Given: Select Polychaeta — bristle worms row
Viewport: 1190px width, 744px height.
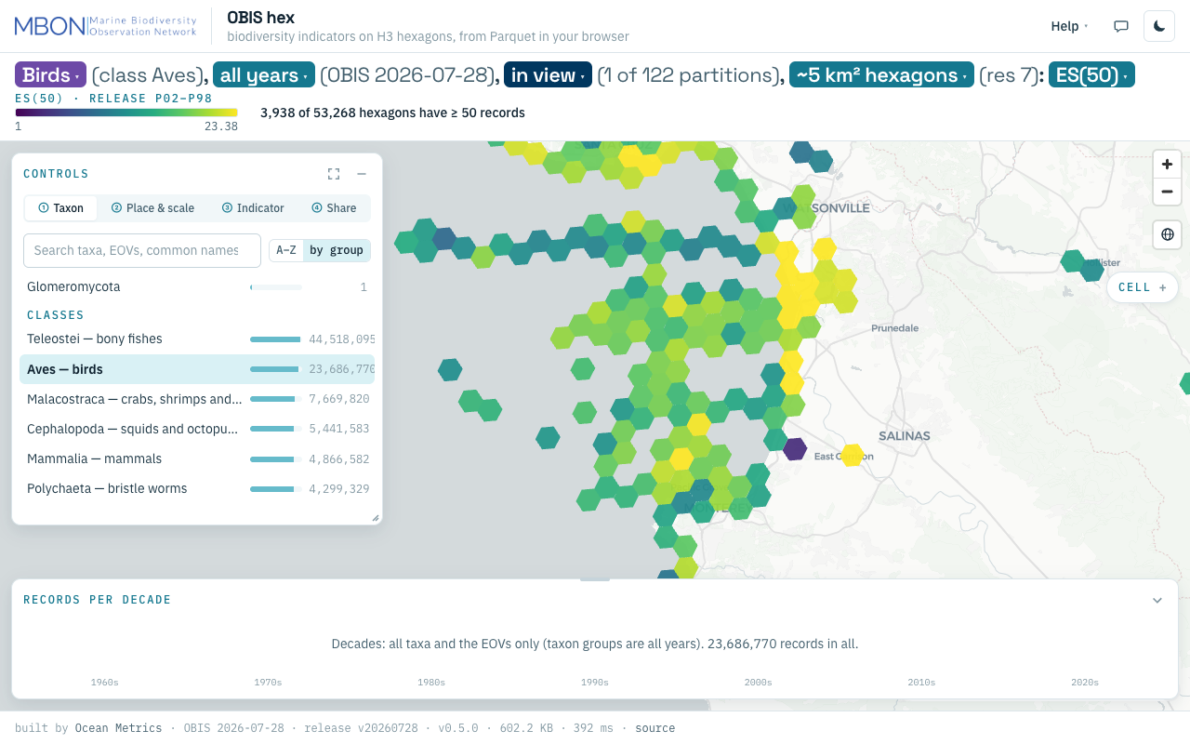Looking at the screenshot, I should tap(197, 488).
